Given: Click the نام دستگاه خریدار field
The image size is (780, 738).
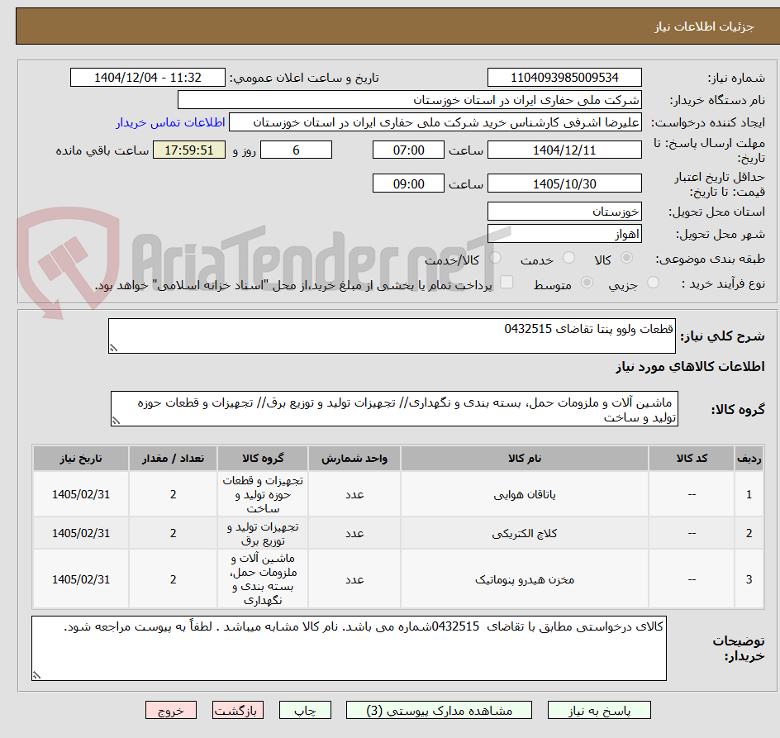Looking at the screenshot, I should click(409, 100).
